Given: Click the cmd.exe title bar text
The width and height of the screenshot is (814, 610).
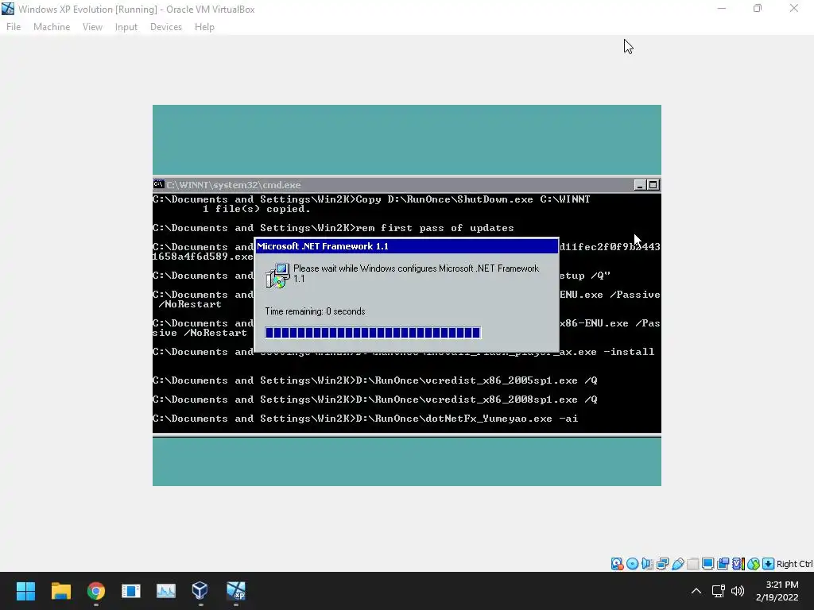Looking at the screenshot, I should [234, 184].
